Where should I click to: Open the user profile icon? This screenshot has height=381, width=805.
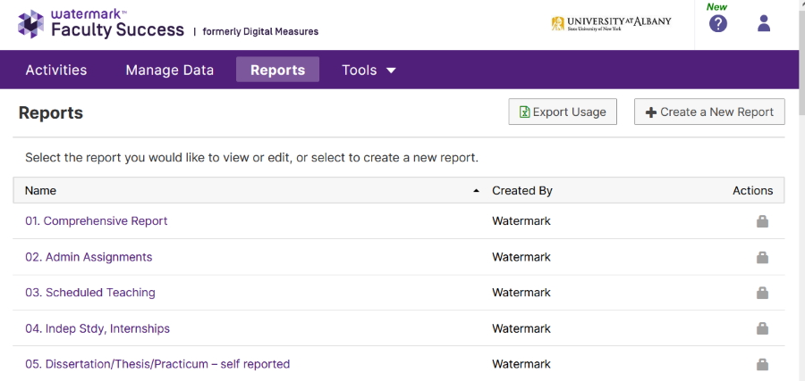tap(764, 24)
